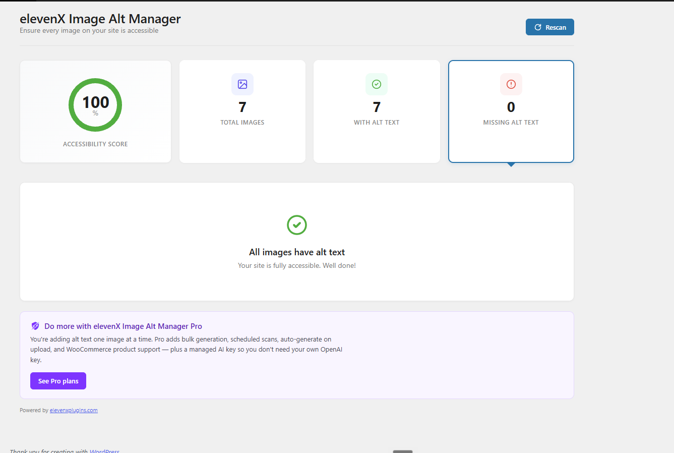Click the Total Images picture icon
The height and width of the screenshot is (453, 674).
tap(242, 84)
